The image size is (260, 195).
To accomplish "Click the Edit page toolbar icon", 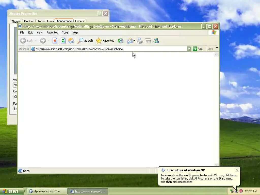I will (148, 41).
